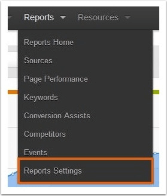Open the Page Performance report
The width and height of the screenshot is (167, 196).
(x=56, y=79)
